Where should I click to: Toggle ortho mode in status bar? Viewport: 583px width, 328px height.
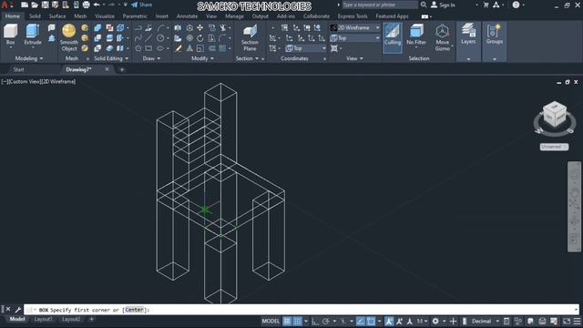tap(315, 321)
